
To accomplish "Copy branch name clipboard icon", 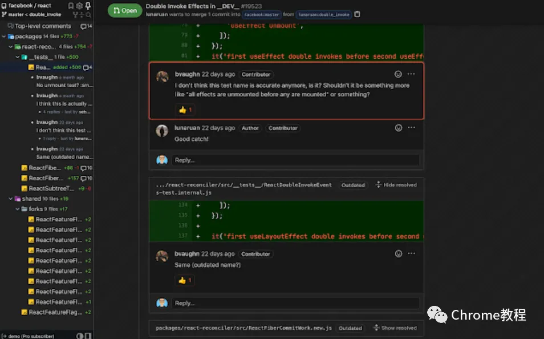I will 357,14.
